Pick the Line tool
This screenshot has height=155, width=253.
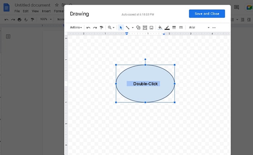(x=128, y=28)
